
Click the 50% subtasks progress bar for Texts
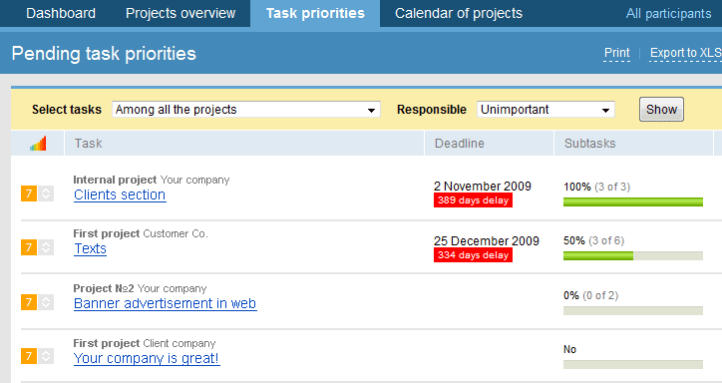pyautogui.click(x=633, y=255)
